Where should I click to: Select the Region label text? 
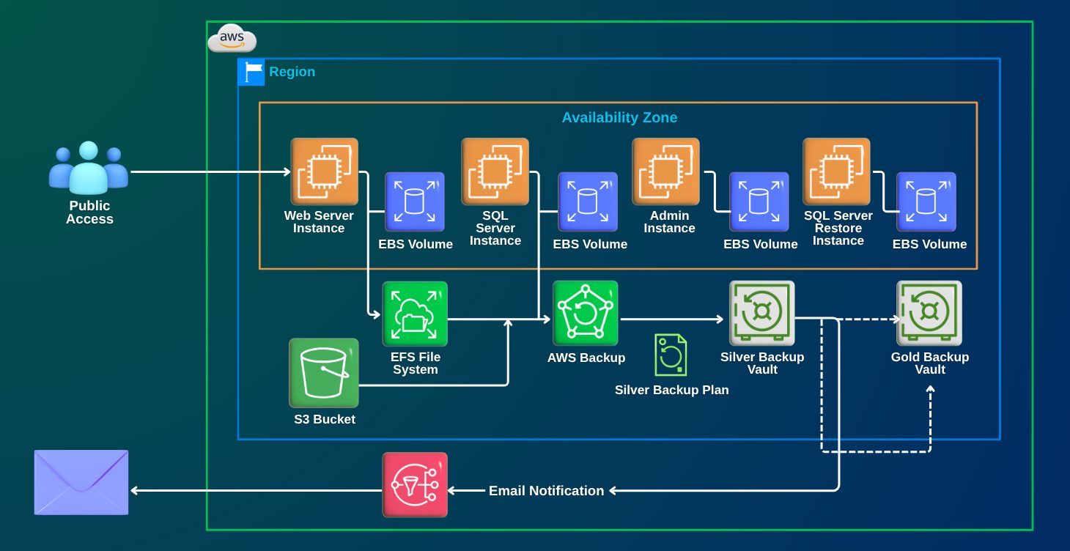[x=292, y=72]
